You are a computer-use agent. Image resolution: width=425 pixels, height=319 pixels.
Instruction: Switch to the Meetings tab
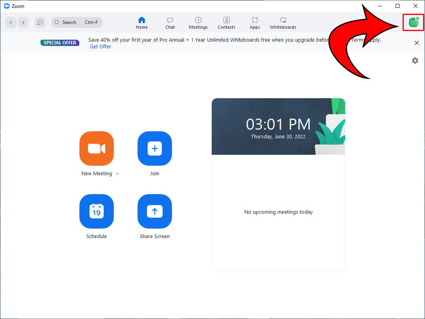(198, 22)
